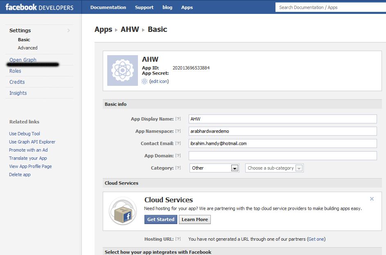The image size is (386, 255).
Task: Dismiss the Cloud Services promo box
Action: [372, 199]
